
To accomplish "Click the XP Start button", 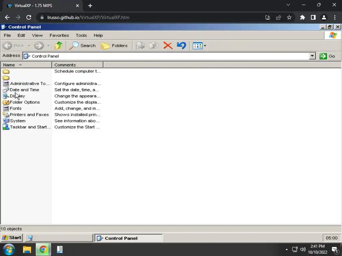I will (x=12, y=238).
